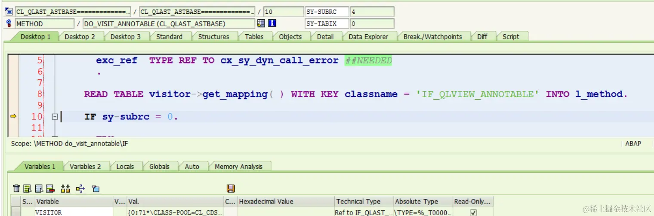The height and width of the screenshot is (216, 654).
Task: Click the Absolute Type column header
Action: (423, 201)
